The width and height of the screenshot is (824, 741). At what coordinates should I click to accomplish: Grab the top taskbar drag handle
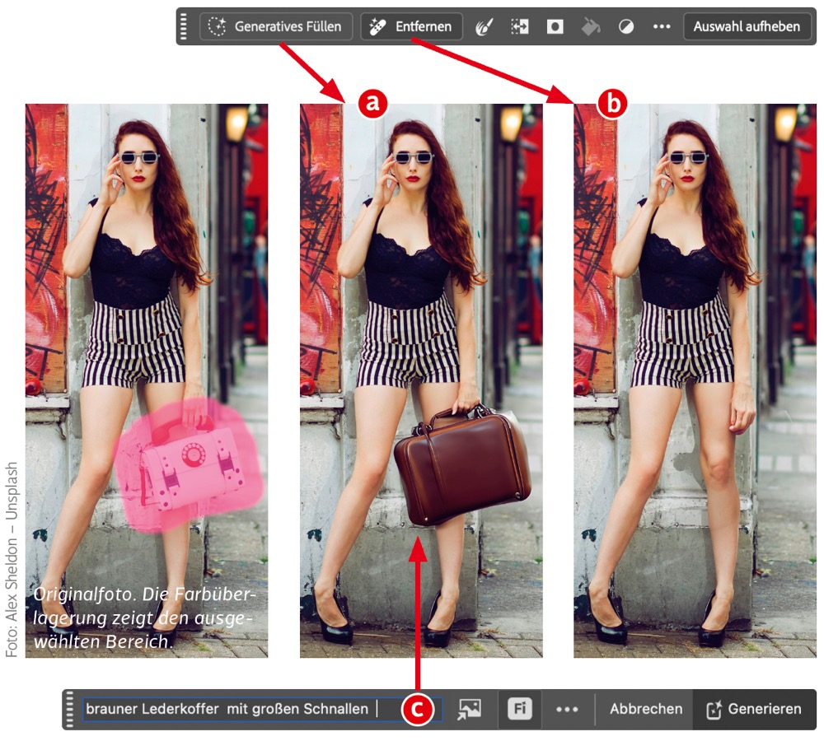tap(184, 26)
